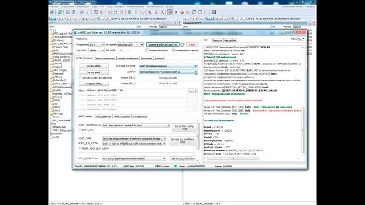Open the language RU dropdown
The image size is (365, 205).
click(x=301, y=39)
